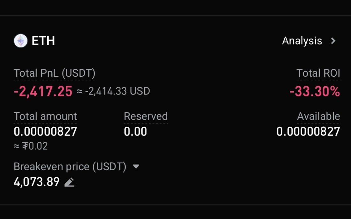Screen dimensions: 351x219
Task: Show the Total ROI explanation
Action: click(x=318, y=73)
